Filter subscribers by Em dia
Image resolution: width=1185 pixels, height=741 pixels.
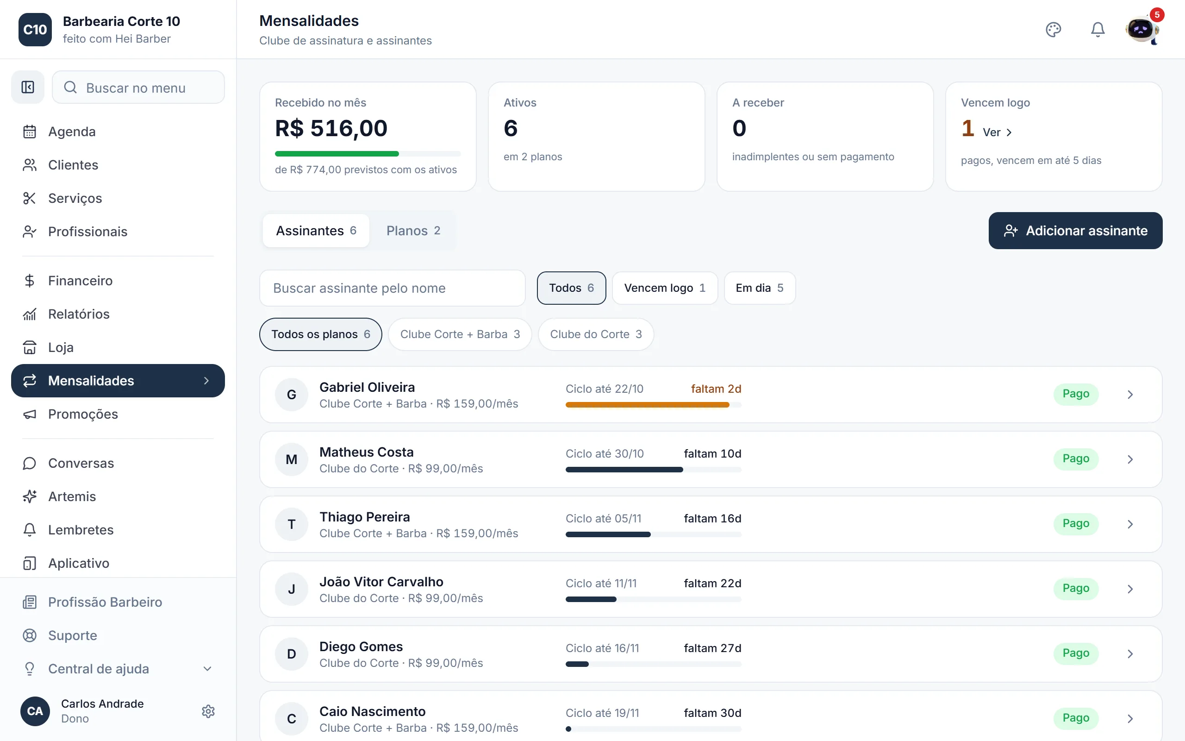pyautogui.click(x=760, y=288)
